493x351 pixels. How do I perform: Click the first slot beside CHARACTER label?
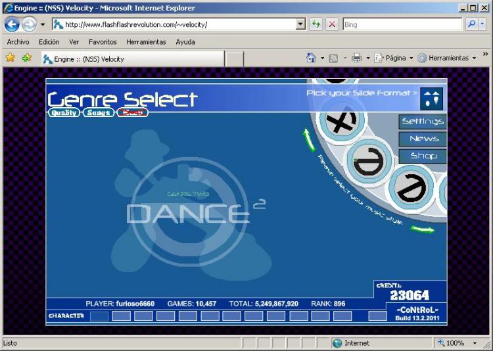(99, 316)
